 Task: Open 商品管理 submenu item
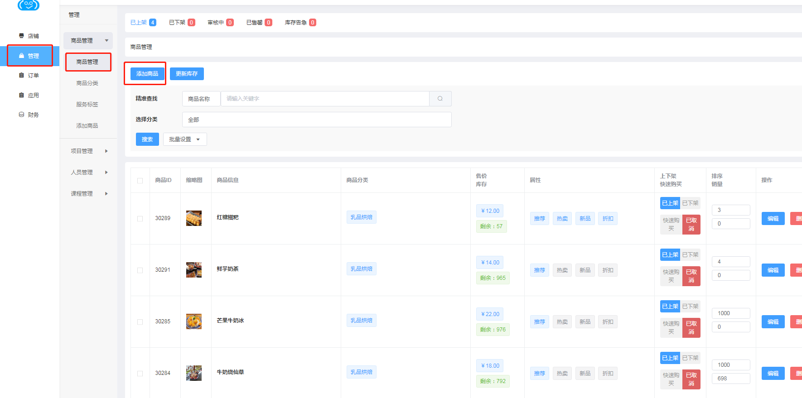point(88,62)
